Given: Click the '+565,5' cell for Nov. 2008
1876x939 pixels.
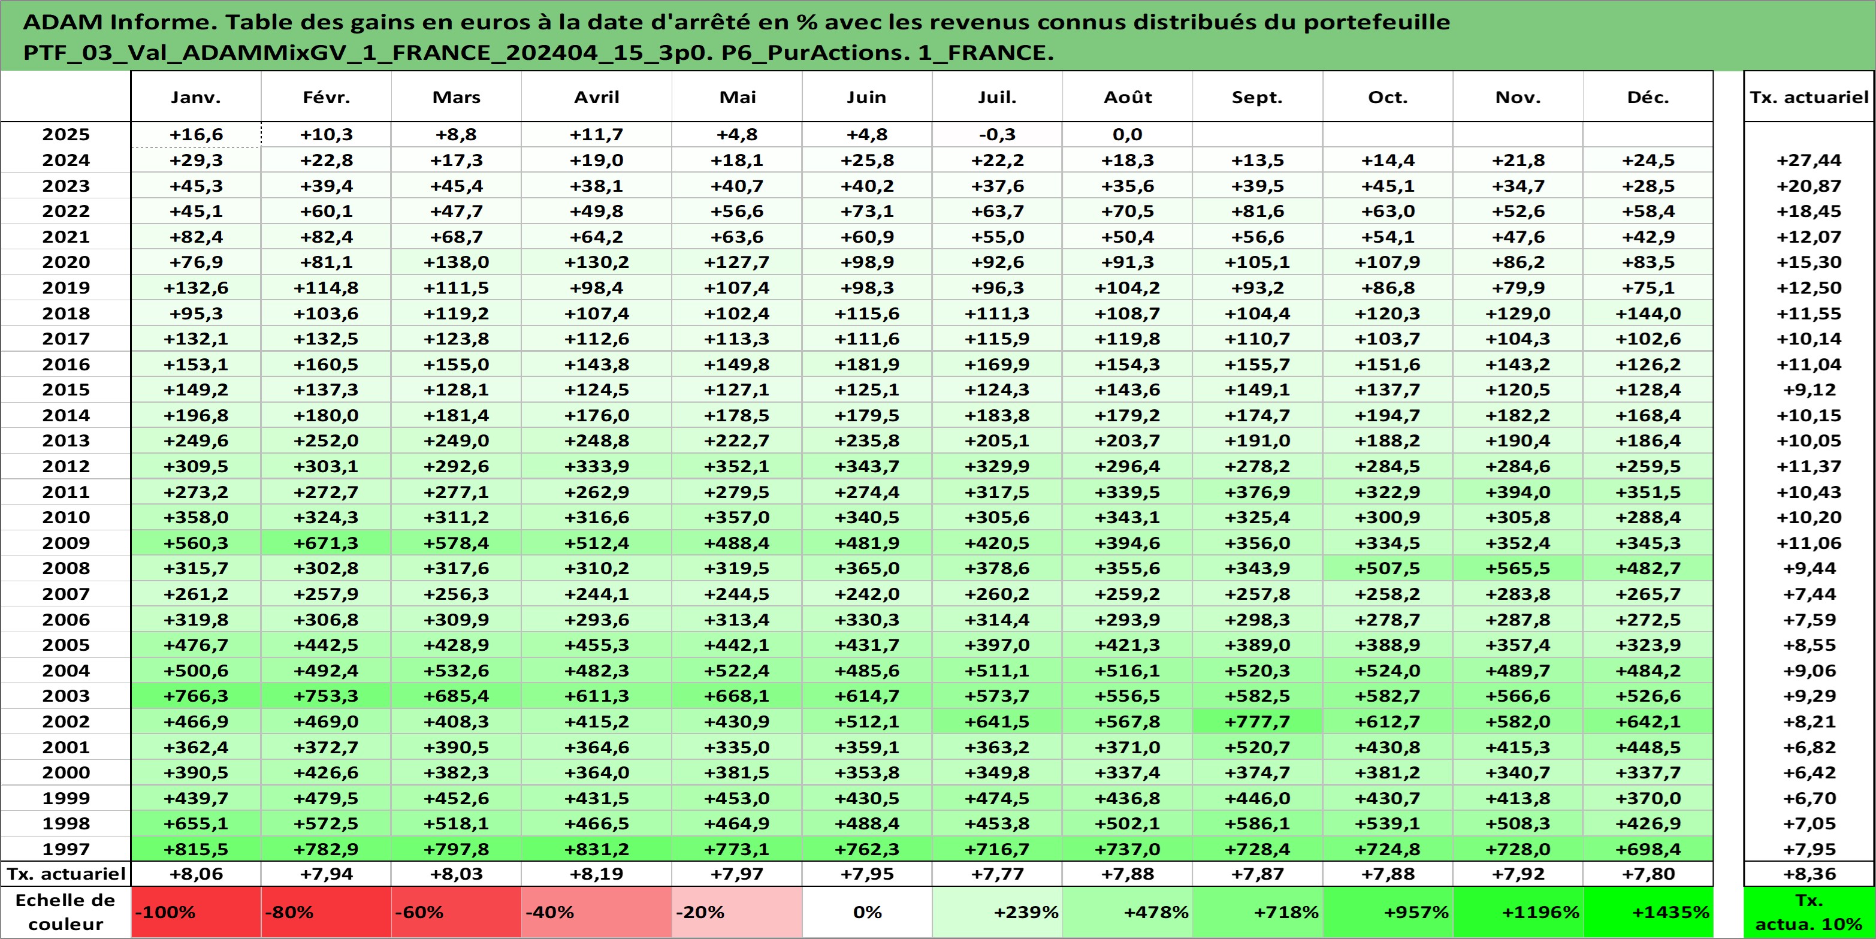Looking at the screenshot, I should (1518, 568).
